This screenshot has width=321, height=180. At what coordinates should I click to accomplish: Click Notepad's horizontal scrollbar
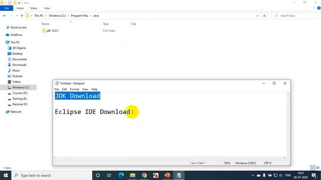(x=170, y=158)
